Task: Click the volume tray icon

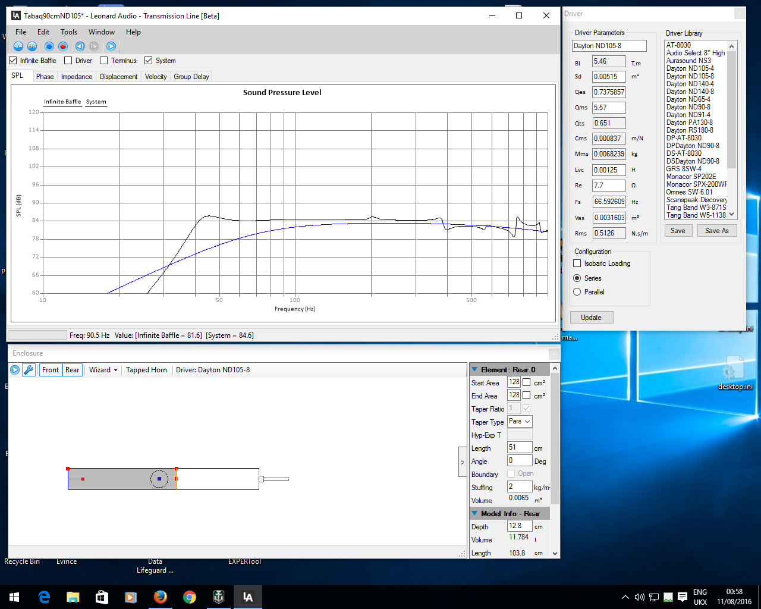Action: [x=640, y=597]
